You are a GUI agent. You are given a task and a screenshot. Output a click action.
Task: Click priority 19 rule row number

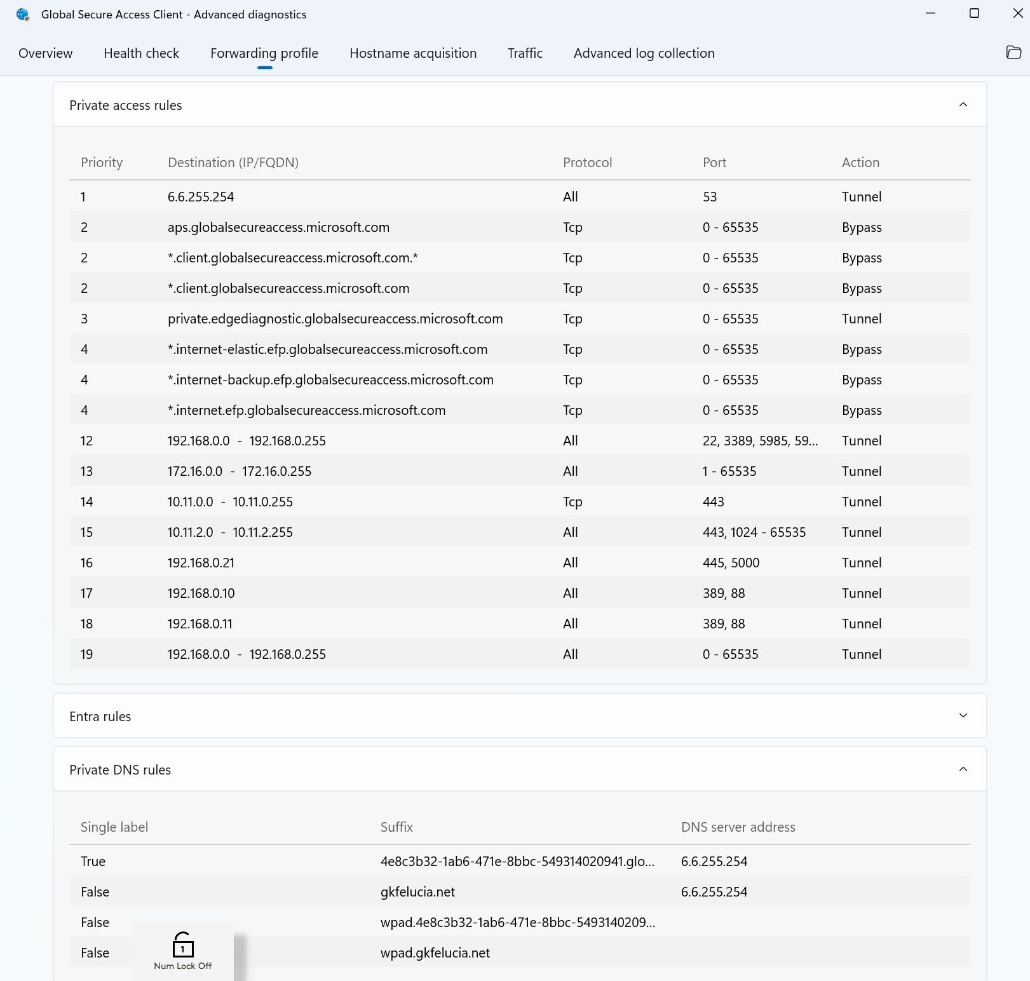click(x=86, y=654)
